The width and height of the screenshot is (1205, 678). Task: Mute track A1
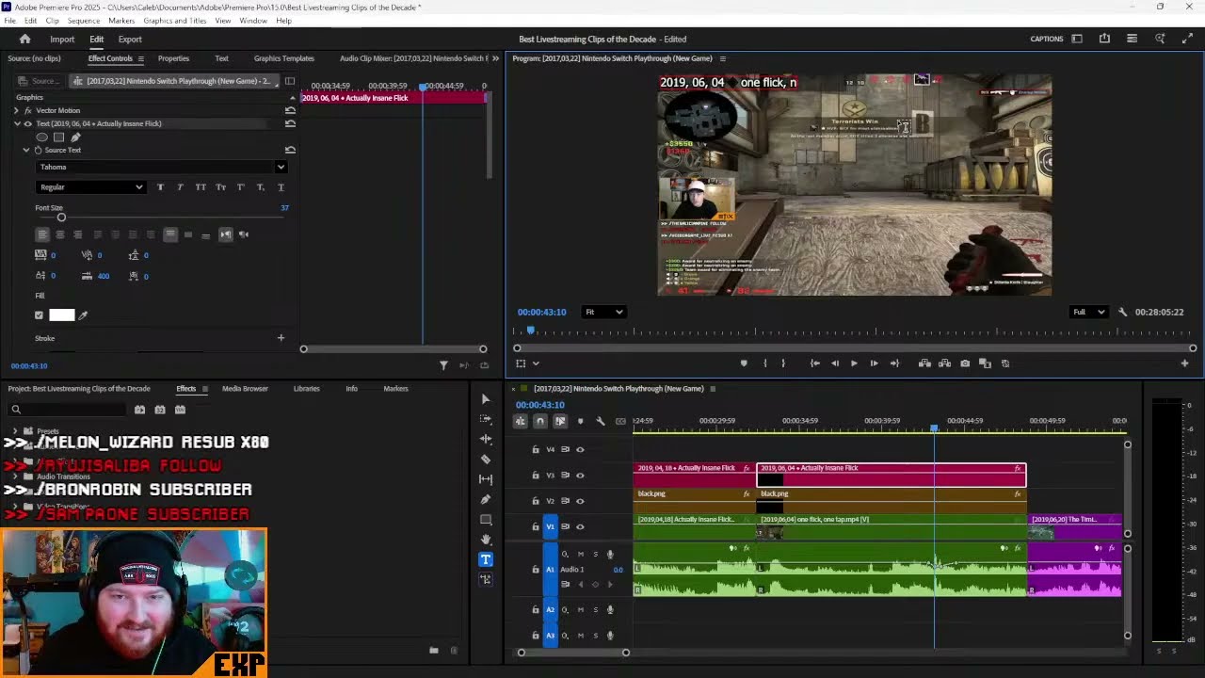point(580,555)
